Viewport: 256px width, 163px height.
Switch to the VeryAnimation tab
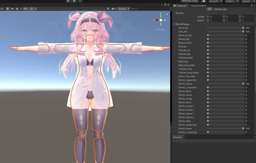(198, 5)
